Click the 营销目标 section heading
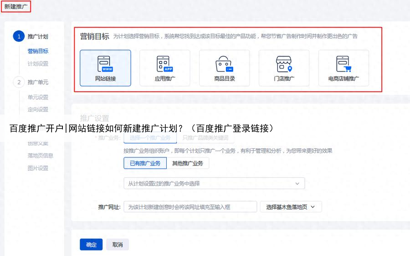Viewport: 410px width, 256px height. [x=95, y=36]
